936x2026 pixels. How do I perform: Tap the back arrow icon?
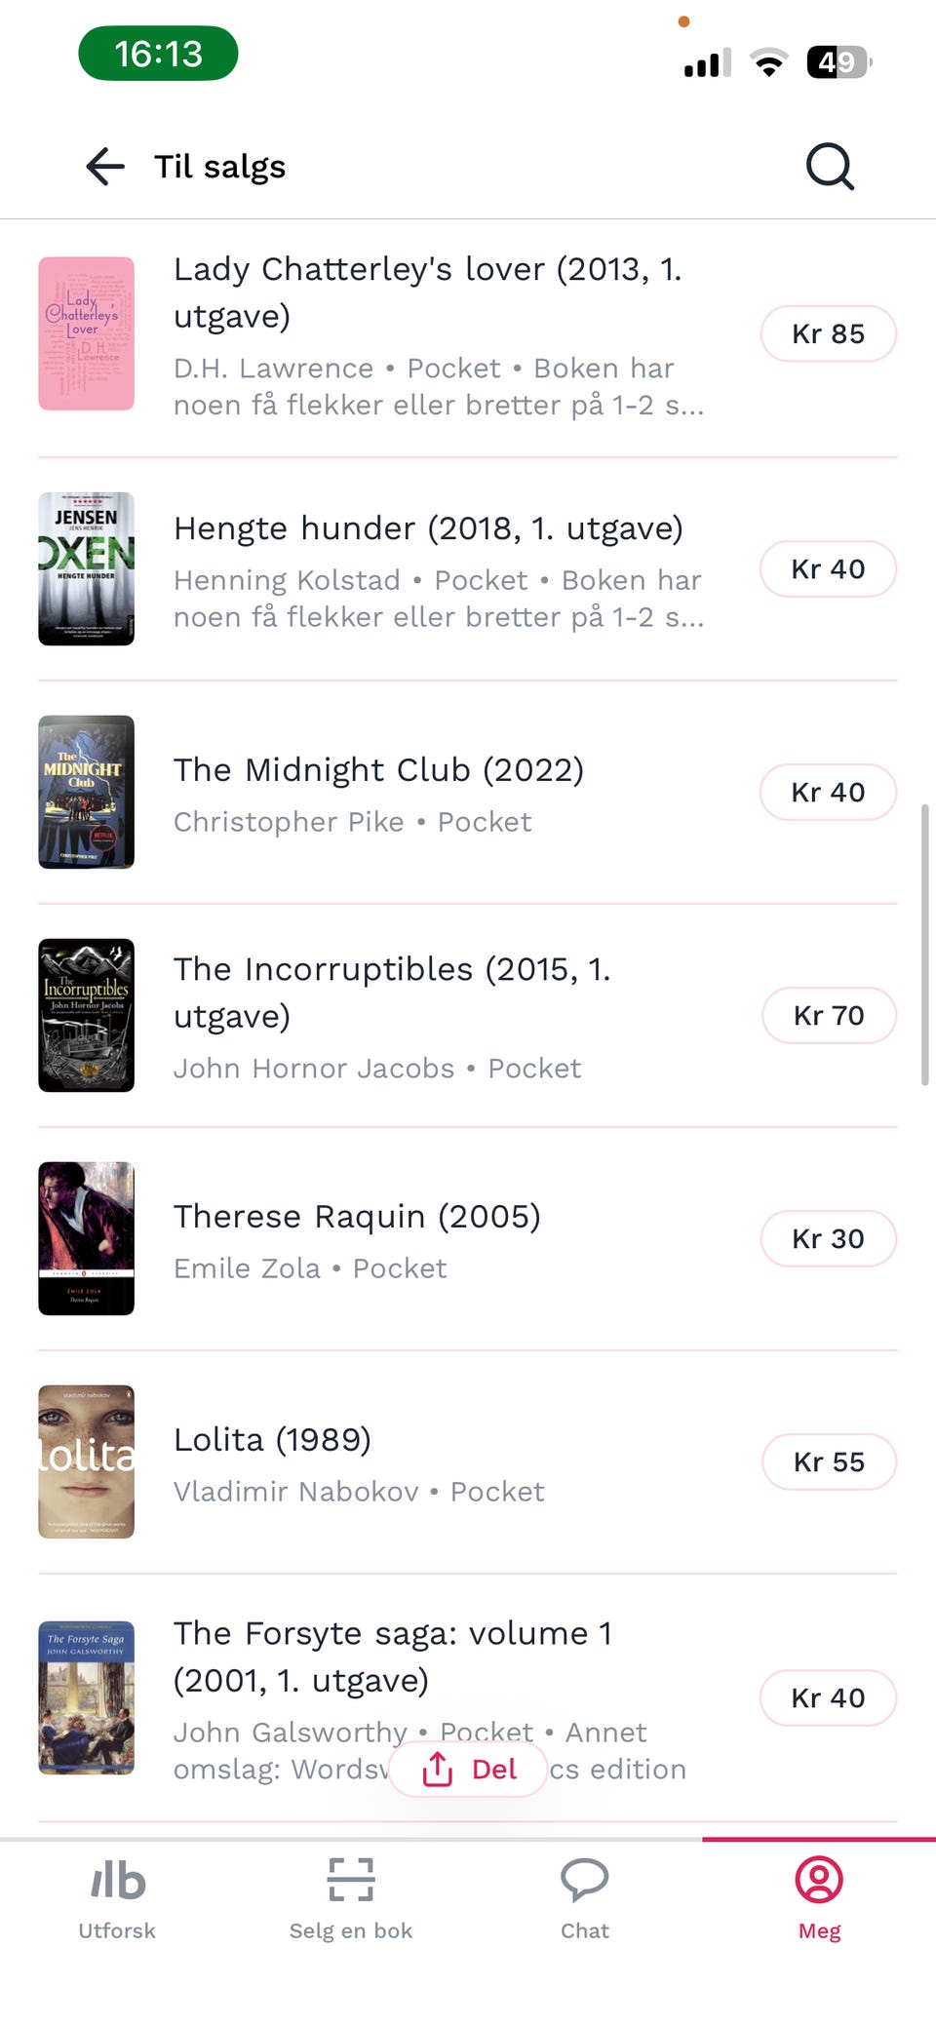105,167
